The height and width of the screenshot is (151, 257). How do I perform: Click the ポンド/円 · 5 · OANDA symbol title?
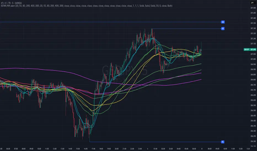(11, 3)
